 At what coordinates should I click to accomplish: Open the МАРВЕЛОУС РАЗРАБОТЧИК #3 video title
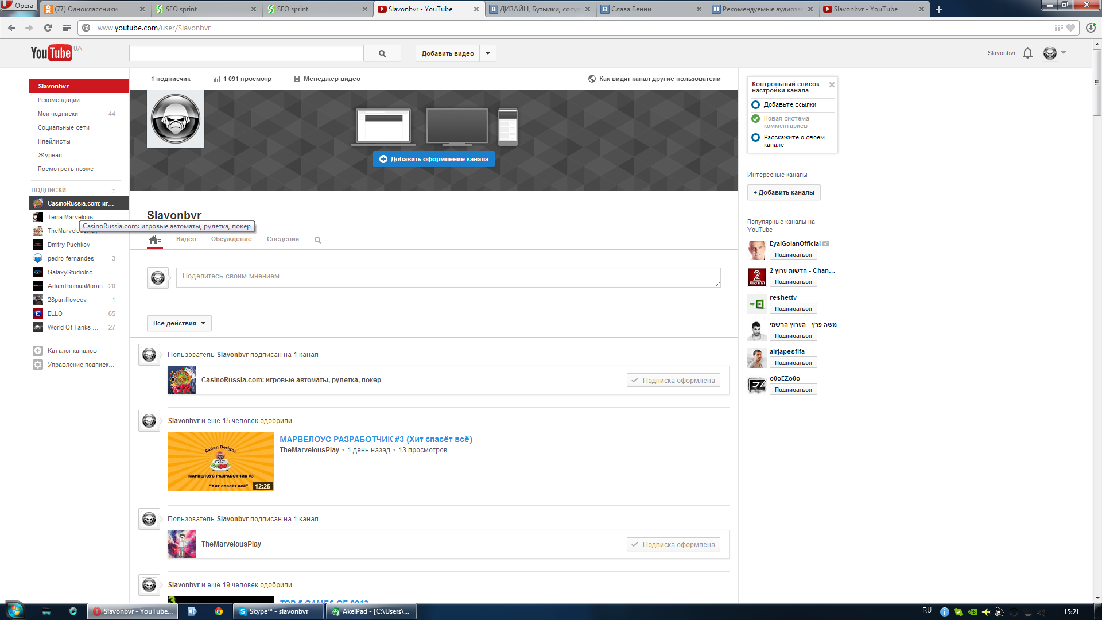tap(376, 439)
